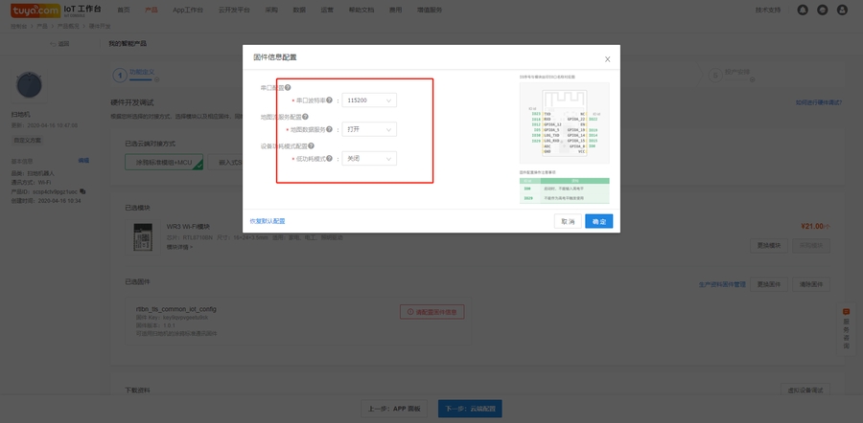Click 上一步：APP 面板 button
The height and width of the screenshot is (423, 863).
point(394,409)
